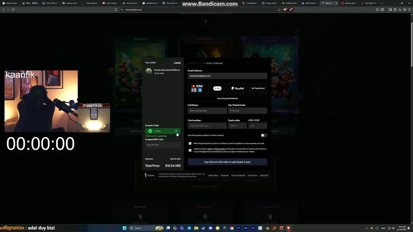Open Privacy Policy link in agreement text
This screenshot has width=413, height=232.
(x=220, y=149)
